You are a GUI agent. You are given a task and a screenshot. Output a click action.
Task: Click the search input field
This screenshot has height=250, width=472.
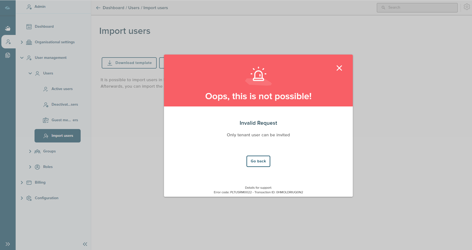[x=417, y=8]
